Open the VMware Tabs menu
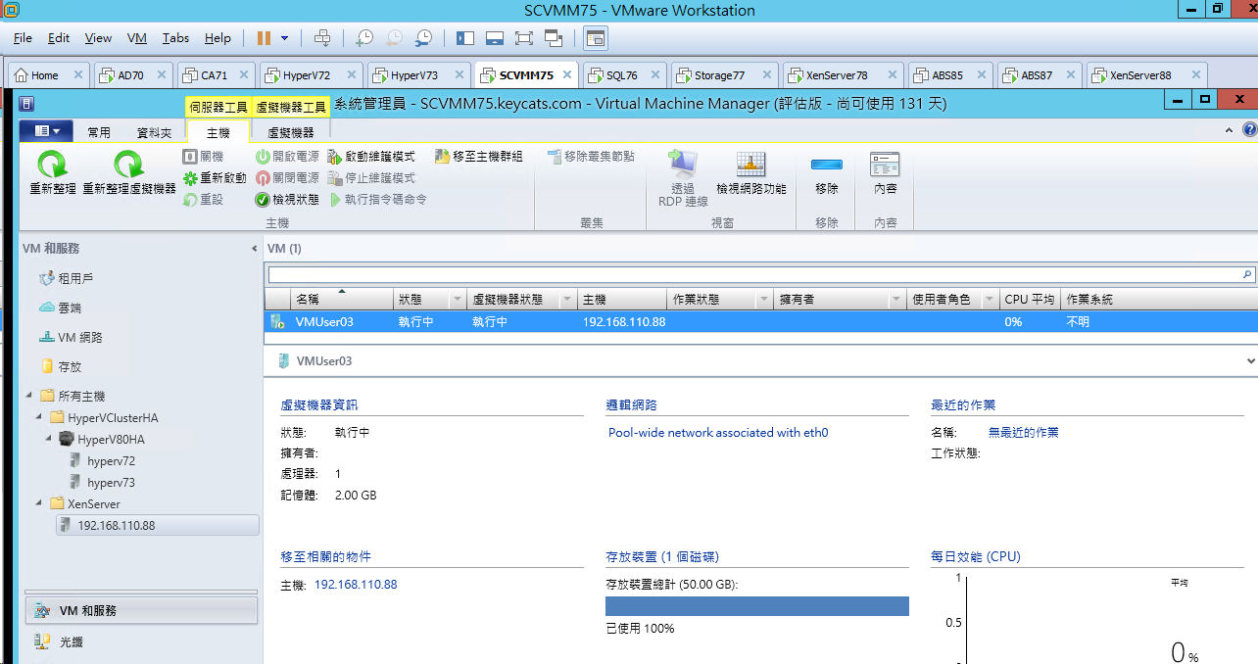 (x=176, y=38)
